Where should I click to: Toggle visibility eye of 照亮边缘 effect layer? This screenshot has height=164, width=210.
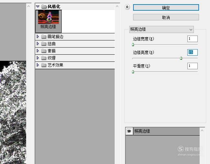(x=129, y=131)
